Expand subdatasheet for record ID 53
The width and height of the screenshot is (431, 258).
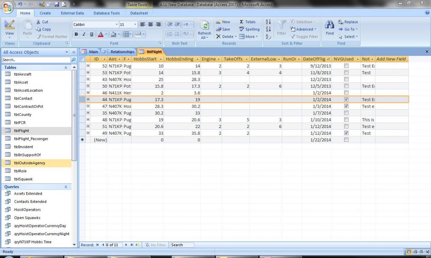88,73
